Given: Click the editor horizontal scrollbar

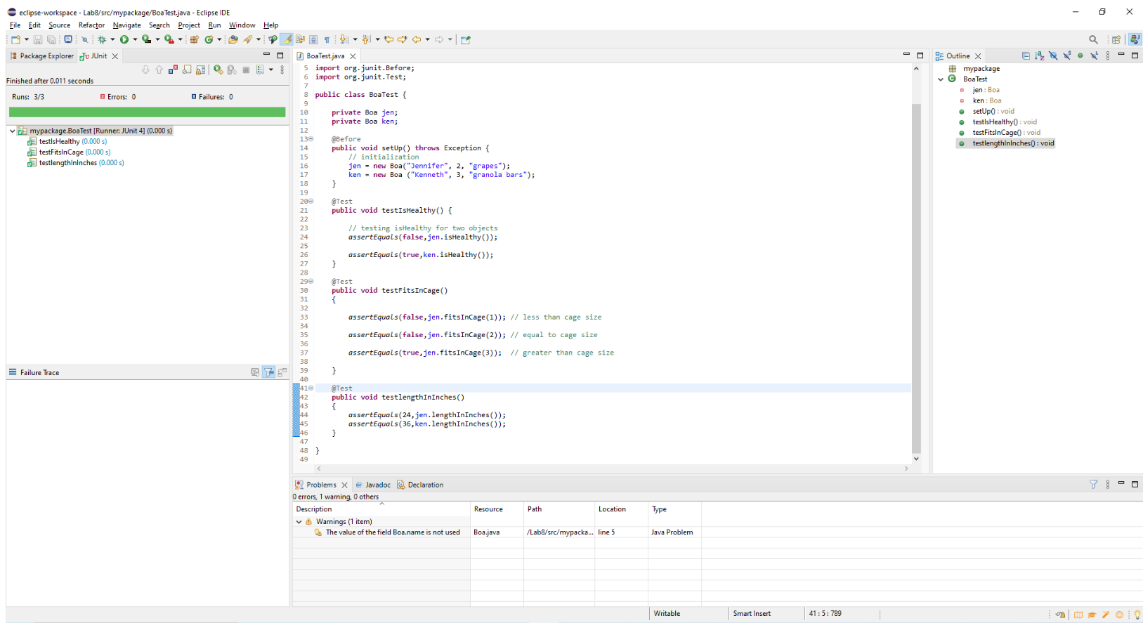Looking at the screenshot, I should (611, 468).
